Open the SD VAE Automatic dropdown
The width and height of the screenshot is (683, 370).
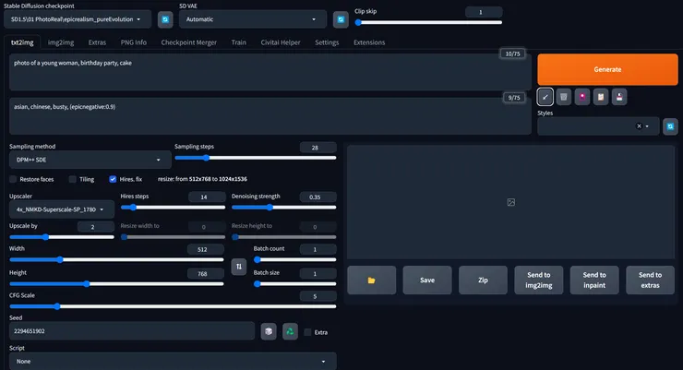coord(253,19)
